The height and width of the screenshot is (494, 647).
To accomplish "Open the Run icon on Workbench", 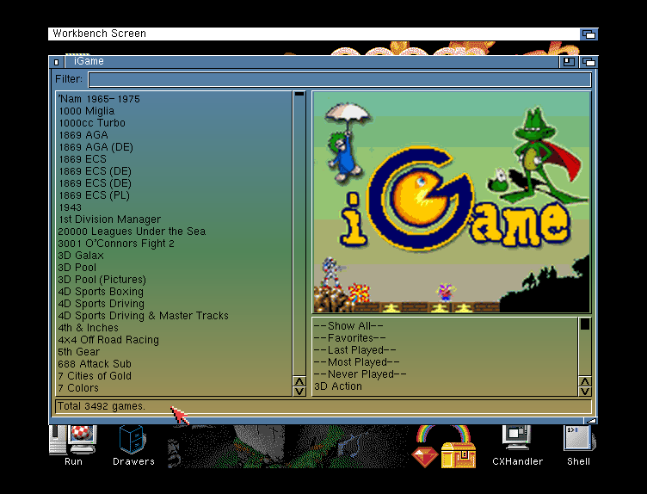I will tap(73, 445).
